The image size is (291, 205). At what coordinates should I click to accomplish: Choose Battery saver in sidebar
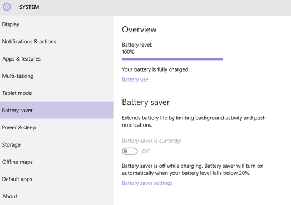57,110
